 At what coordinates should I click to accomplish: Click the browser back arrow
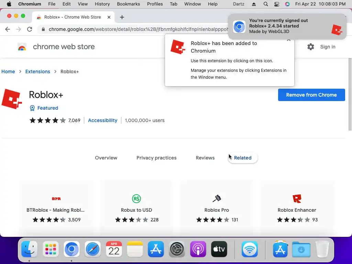[8, 29]
